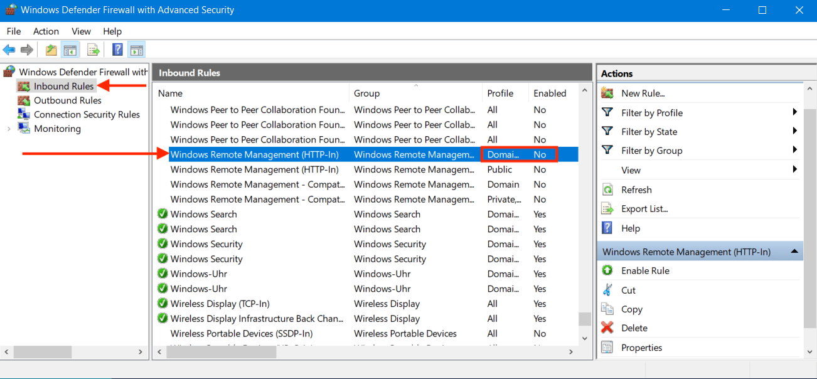Click the Back navigation arrow in the toolbar
Image resolution: width=817 pixels, height=379 pixels.
click(9, 50)
